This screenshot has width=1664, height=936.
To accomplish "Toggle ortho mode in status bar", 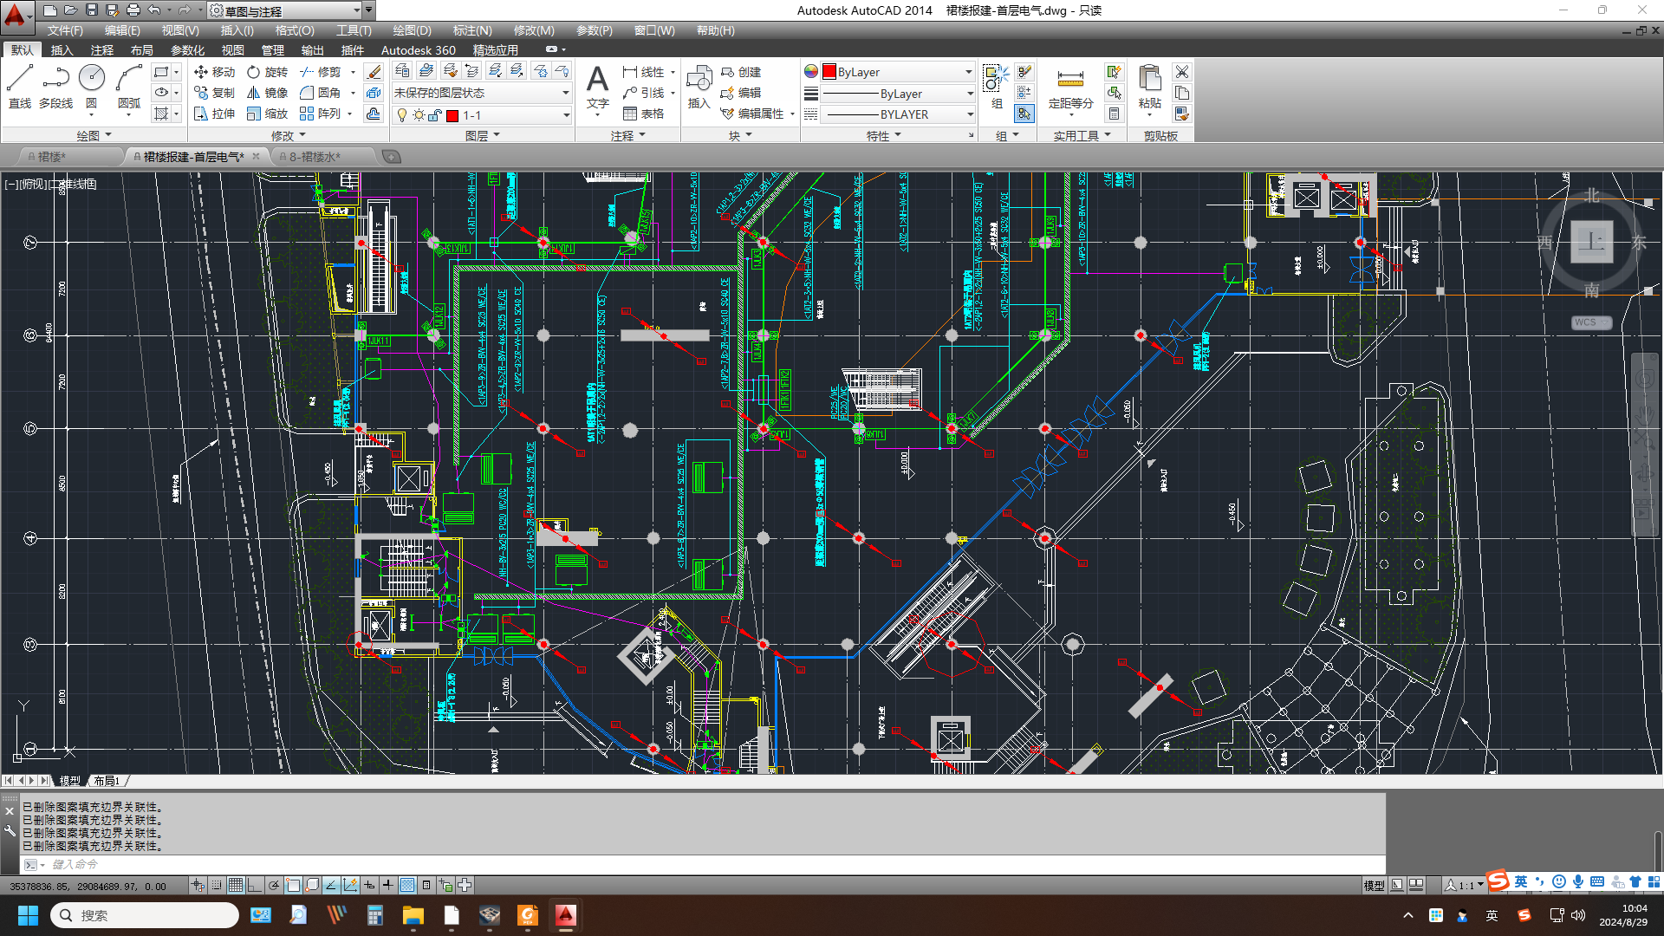I will pos(254,885).
